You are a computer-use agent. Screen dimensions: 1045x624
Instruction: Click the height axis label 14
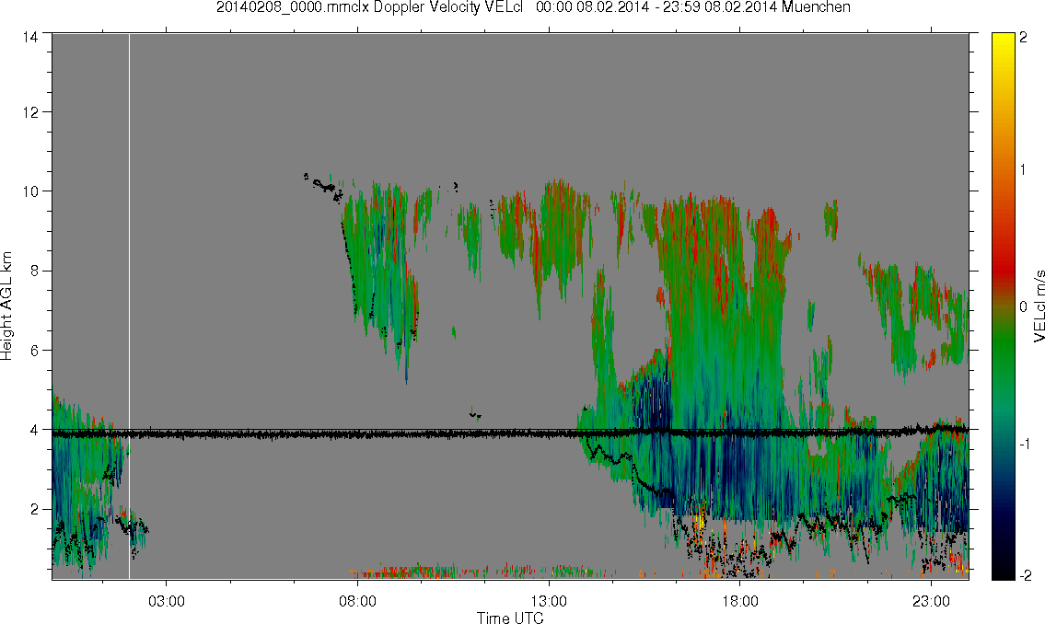point(30,38)
